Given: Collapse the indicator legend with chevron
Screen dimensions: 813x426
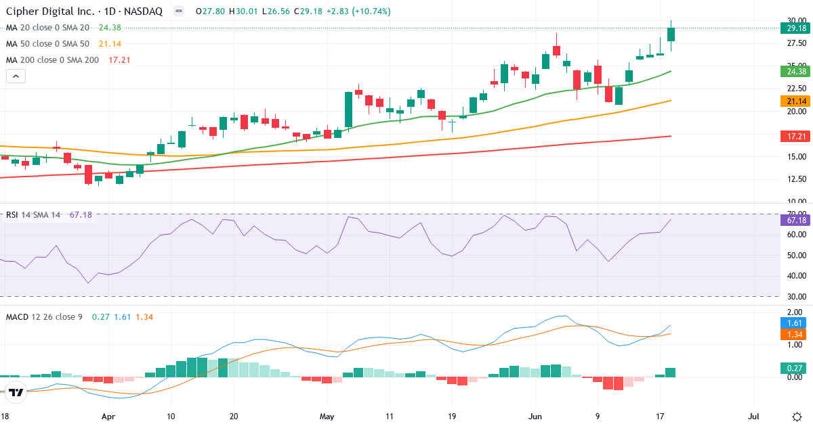Looking at the screenshot, I should pyautogui.click(x=16, y=76).
